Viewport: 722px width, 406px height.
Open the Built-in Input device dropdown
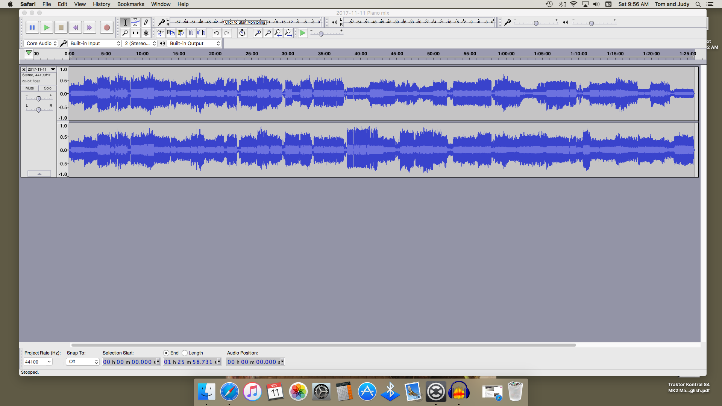[95, 44]
